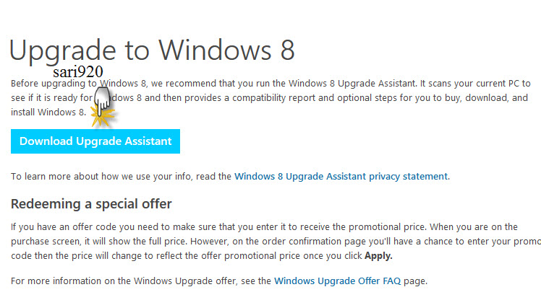Click the bold word Apply.
541x300 pixels.
pos(378,256)
